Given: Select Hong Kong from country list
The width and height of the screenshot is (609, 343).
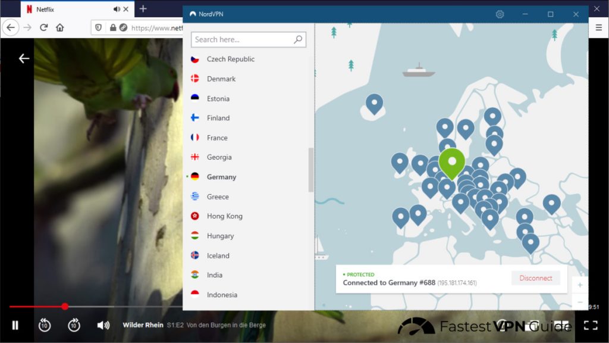Looking at the screenshot, I should [224, 216].
